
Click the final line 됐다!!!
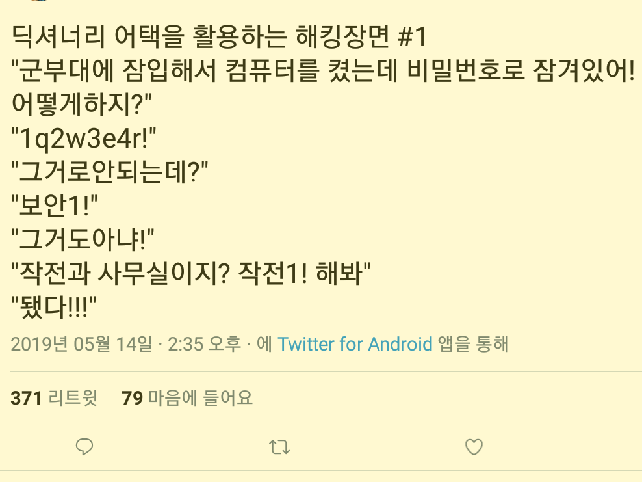pyautogui.click(x=54, y=306)
